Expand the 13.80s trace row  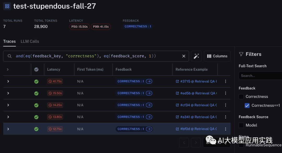pyautogui.click(x=8, y=117)
